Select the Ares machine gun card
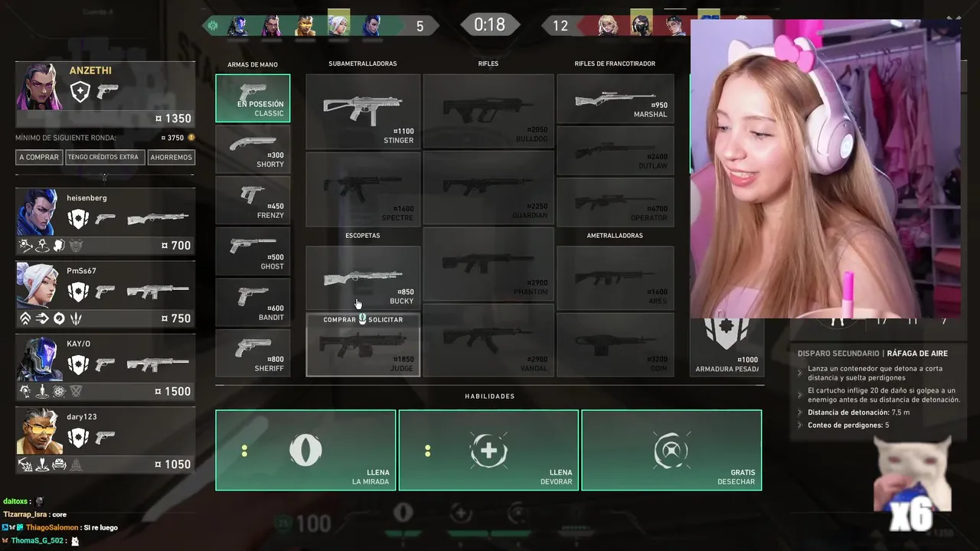The width and height of the screenshot is (980, 551). coord(615,278)
